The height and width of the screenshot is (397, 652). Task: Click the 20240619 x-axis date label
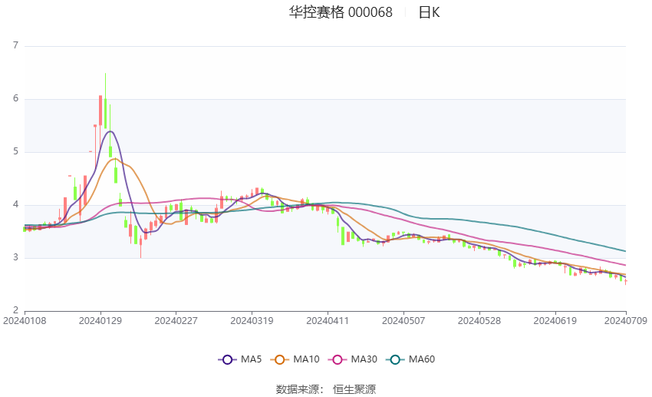click(x=555, y=321)
